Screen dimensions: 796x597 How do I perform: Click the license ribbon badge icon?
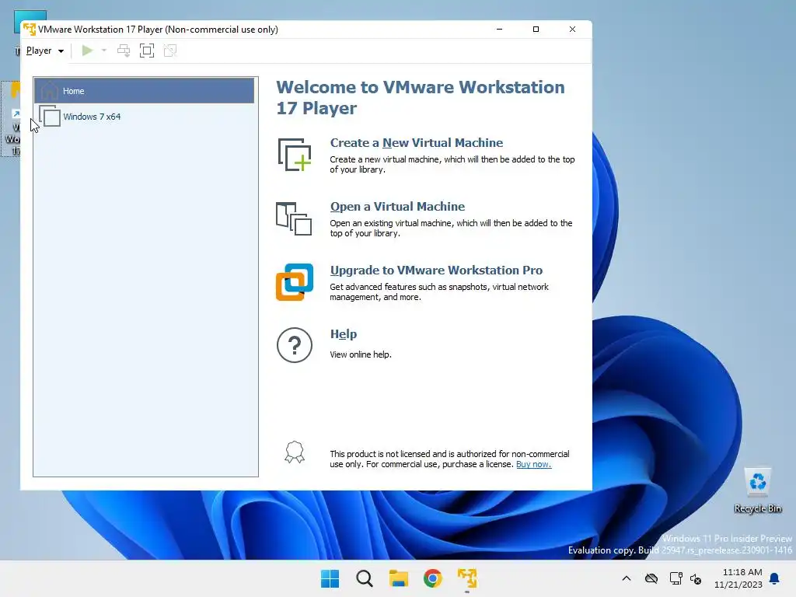[295, 452]
